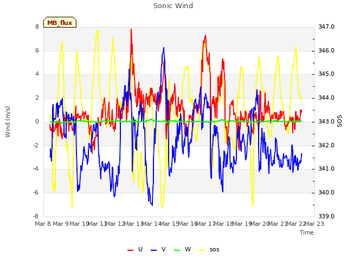This screenshot has height=260, width=347.
Task: Click the 8 left axis value
Action: point(37,27)
